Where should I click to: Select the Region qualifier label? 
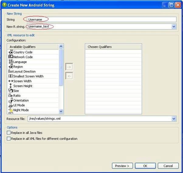pos(18,67)
